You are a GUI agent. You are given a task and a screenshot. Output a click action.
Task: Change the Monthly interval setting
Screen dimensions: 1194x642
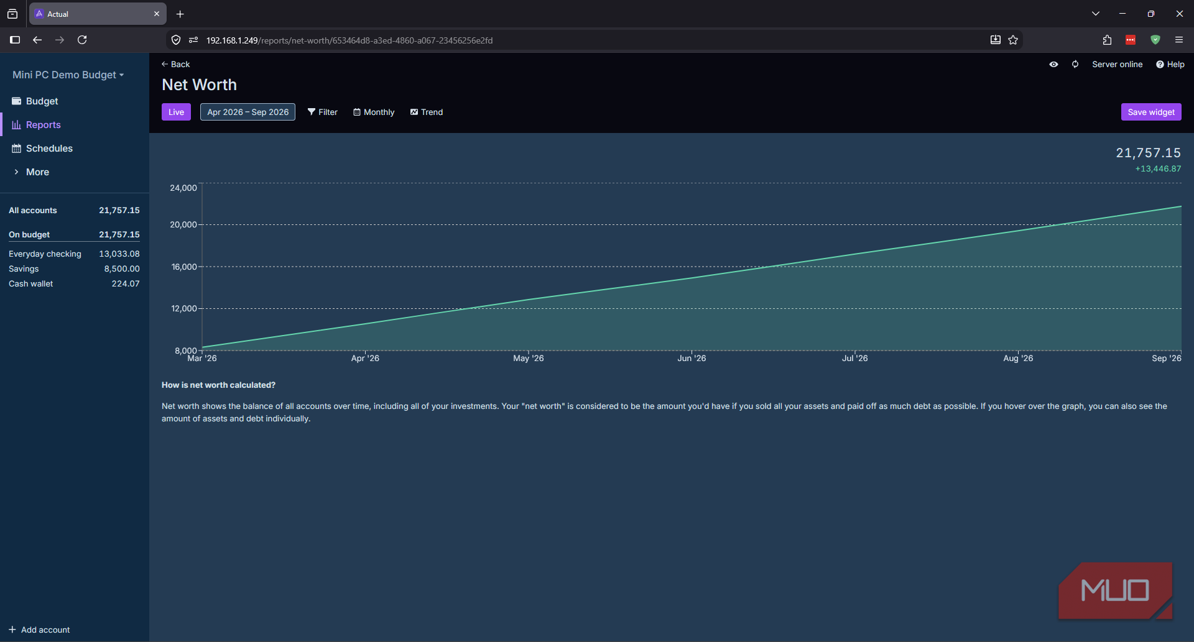[374, 112]
